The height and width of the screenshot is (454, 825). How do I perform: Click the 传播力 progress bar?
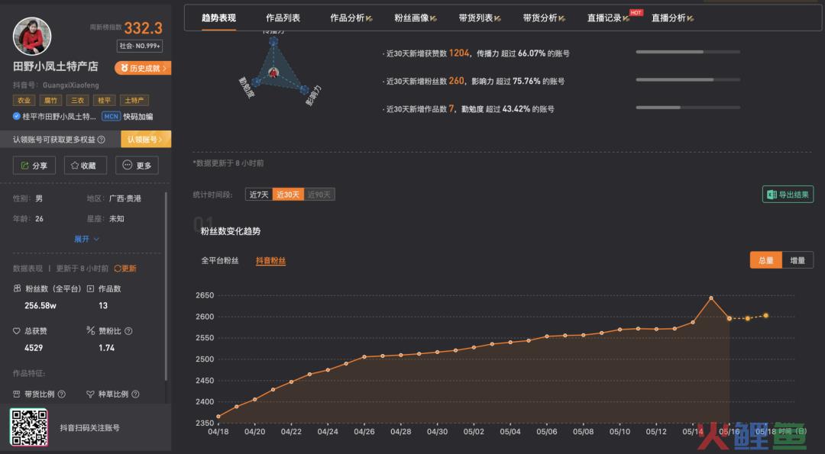pyautogui.click(x=687, y=52)
